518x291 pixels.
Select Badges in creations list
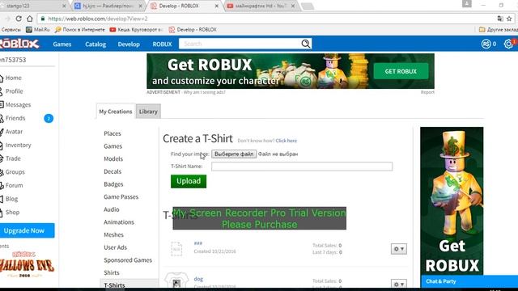[x=113, y=184]
